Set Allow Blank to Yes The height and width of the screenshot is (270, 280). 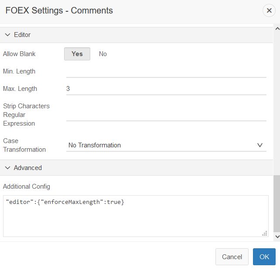(77, 54)
